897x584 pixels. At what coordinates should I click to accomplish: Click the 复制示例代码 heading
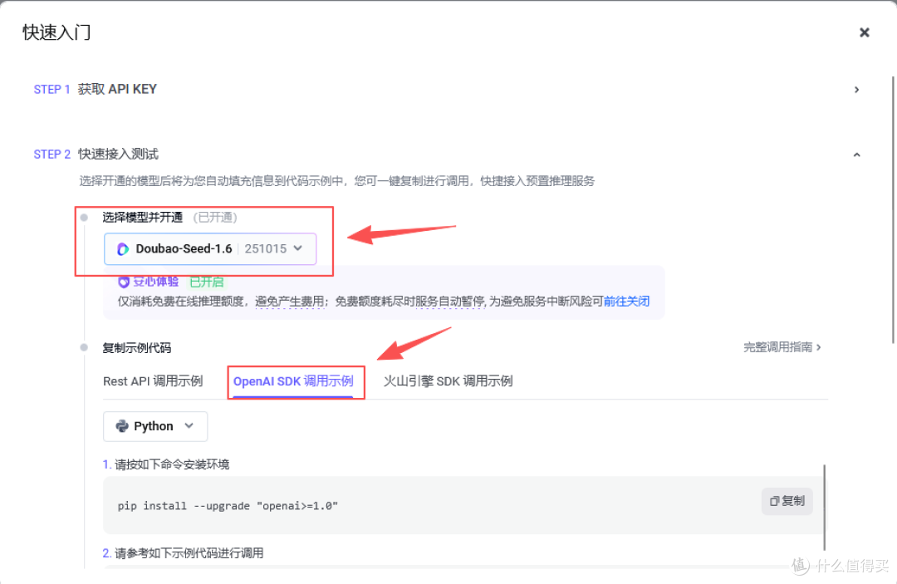click(137, 348)
